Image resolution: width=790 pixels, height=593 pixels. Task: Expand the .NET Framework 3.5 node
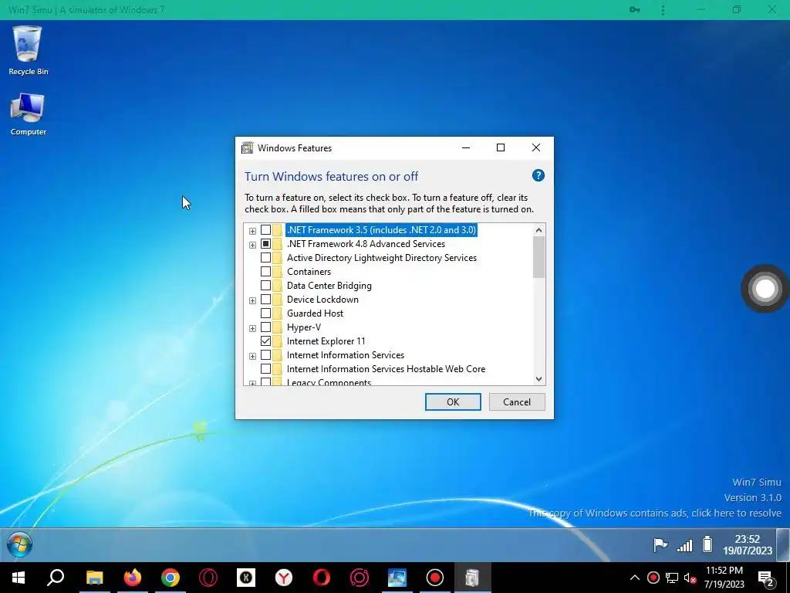(x=252, y=231)
